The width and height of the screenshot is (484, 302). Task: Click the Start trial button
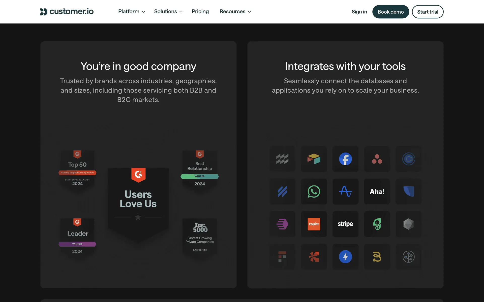428,12
